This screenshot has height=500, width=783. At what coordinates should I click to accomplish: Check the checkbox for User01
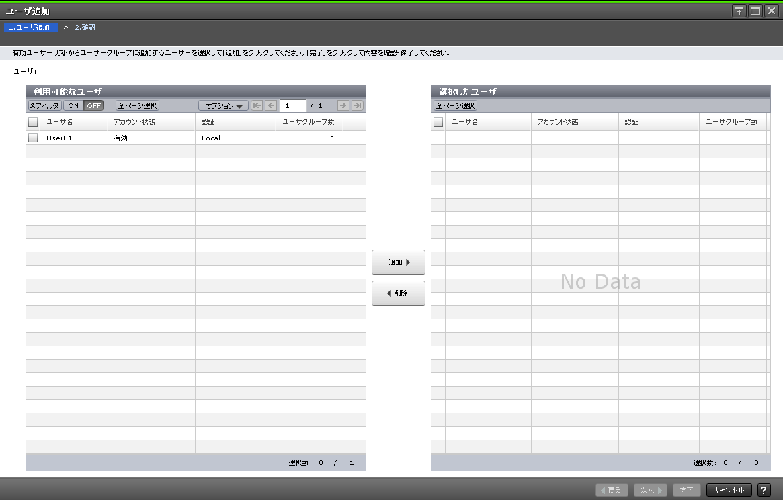32,137
